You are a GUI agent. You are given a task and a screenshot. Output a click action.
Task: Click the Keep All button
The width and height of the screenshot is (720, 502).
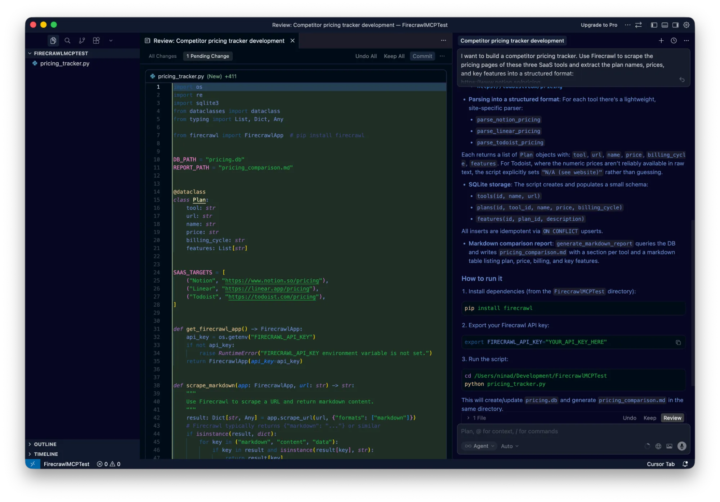(394, 56)
